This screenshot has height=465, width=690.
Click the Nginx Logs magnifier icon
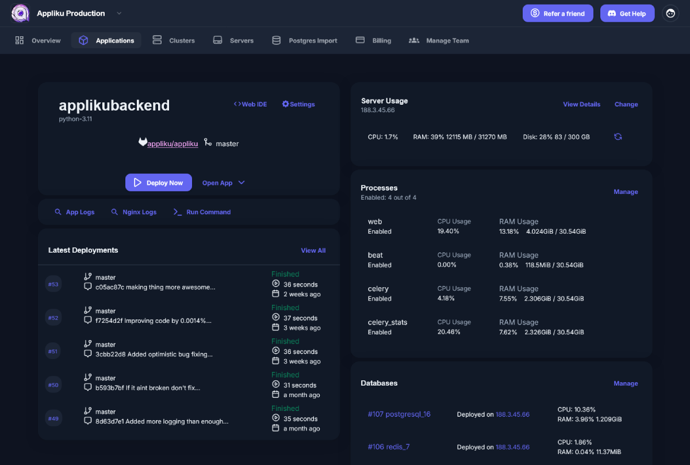click(x=114, y=212)
